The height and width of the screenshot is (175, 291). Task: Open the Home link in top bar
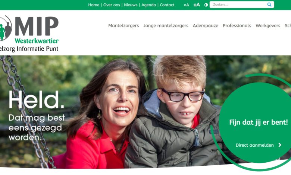coord(94,5)
